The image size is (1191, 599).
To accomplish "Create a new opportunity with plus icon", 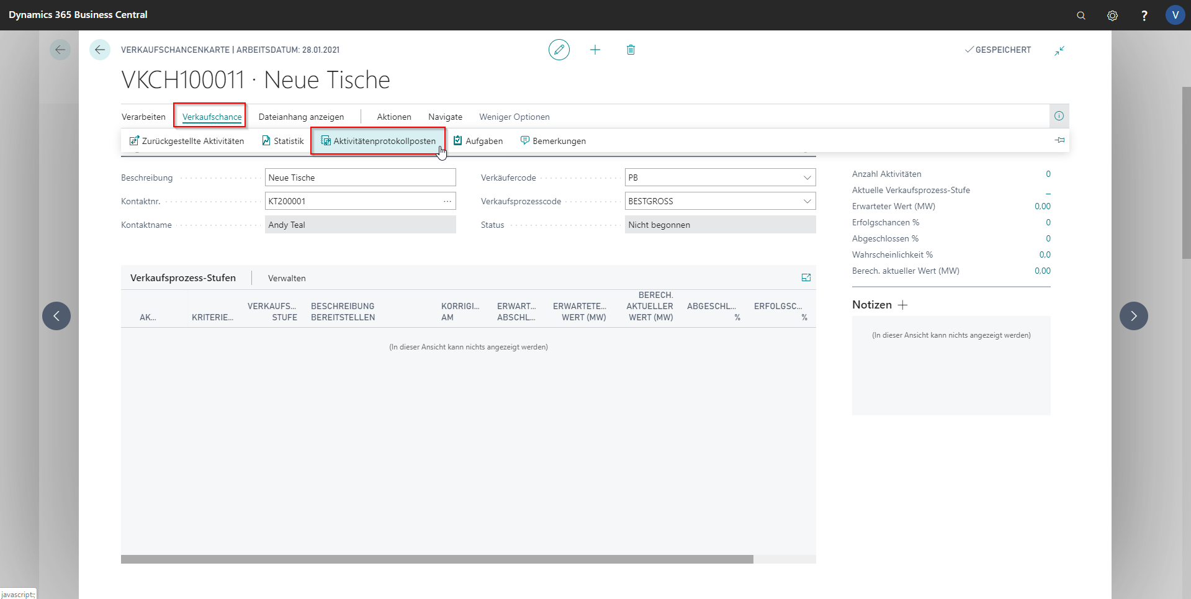I will [x=595, y=50].
